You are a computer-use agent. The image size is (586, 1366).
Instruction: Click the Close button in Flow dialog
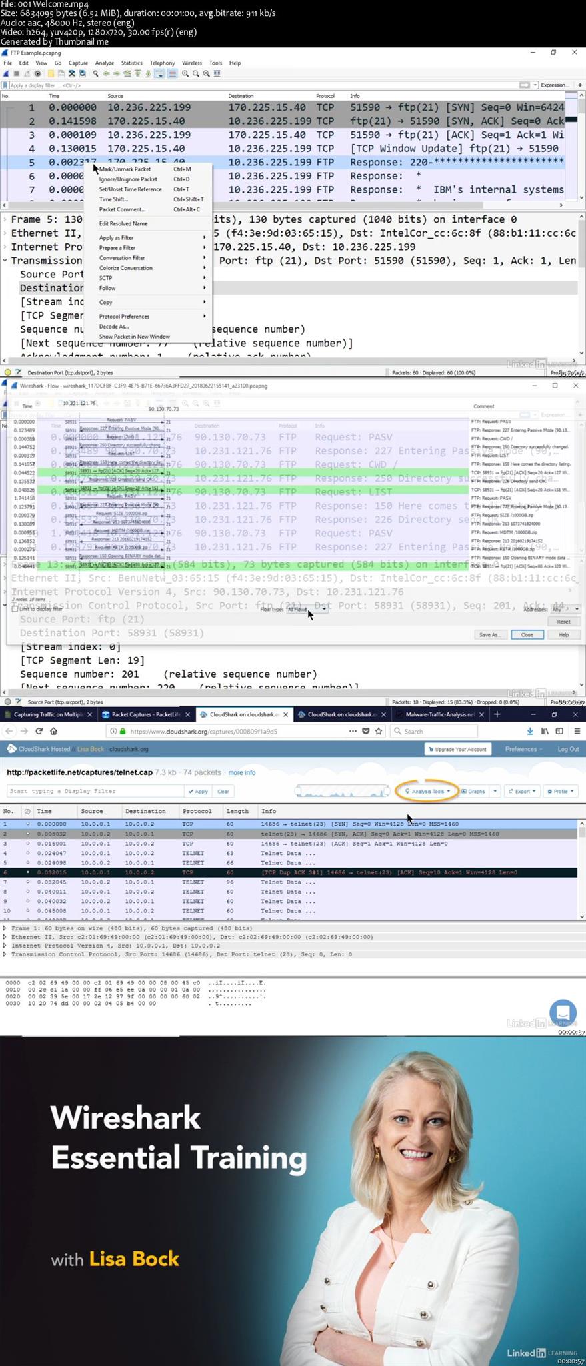click(527, 634)
